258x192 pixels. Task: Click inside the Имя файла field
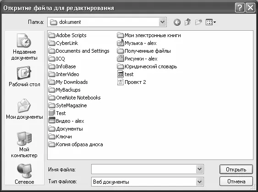pos(144,169)
